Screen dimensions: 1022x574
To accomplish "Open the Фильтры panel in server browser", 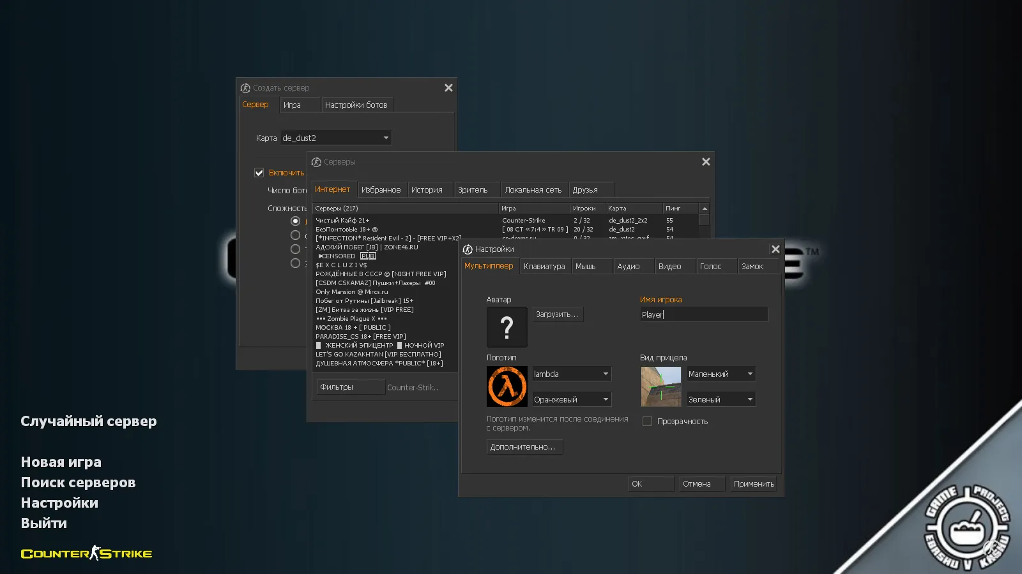I will pos(350,386).
